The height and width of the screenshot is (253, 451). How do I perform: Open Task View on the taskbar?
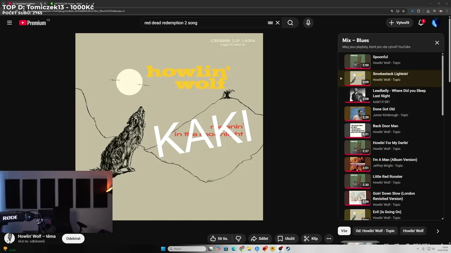[x=211, y=249]
